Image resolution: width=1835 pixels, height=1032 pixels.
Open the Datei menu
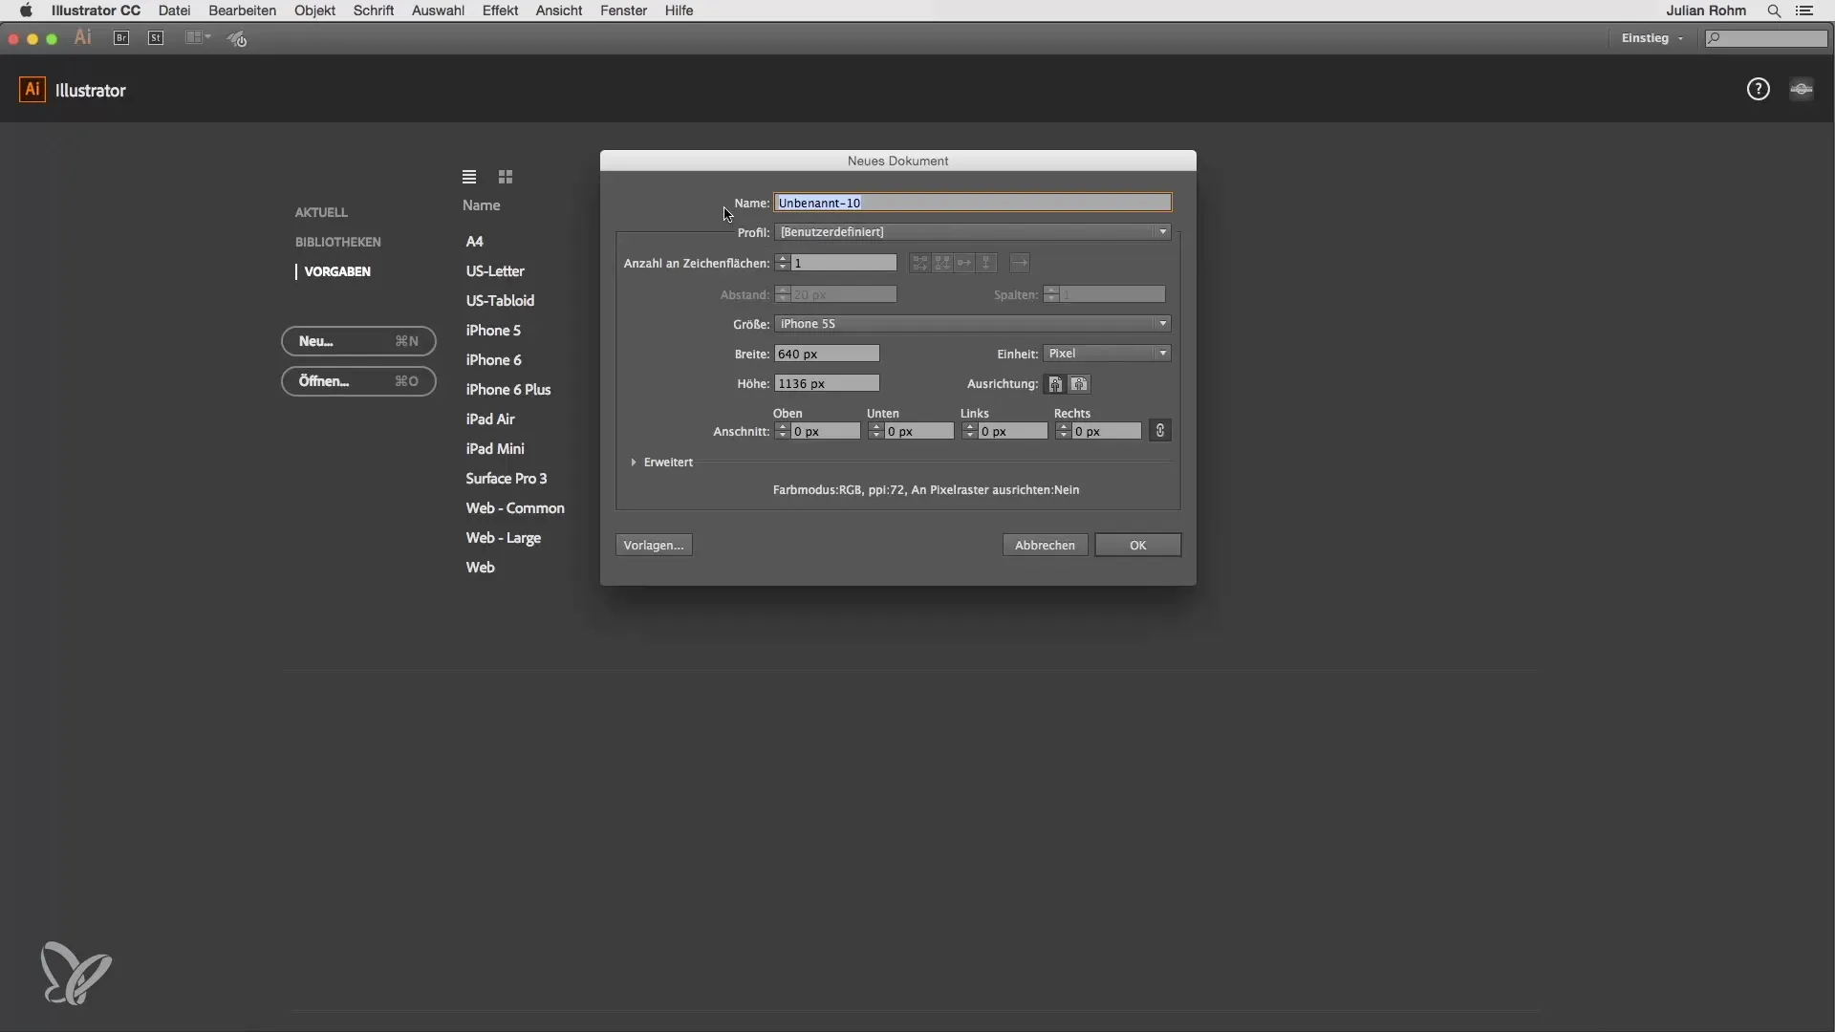click(174, 11)
